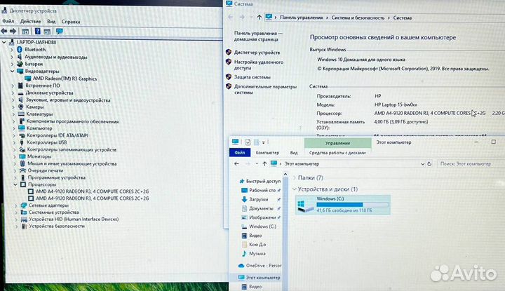Collapse the LAPTOP-UAFHD8II root node
Viewport: 505px width, 291px height.
(4, 42)
